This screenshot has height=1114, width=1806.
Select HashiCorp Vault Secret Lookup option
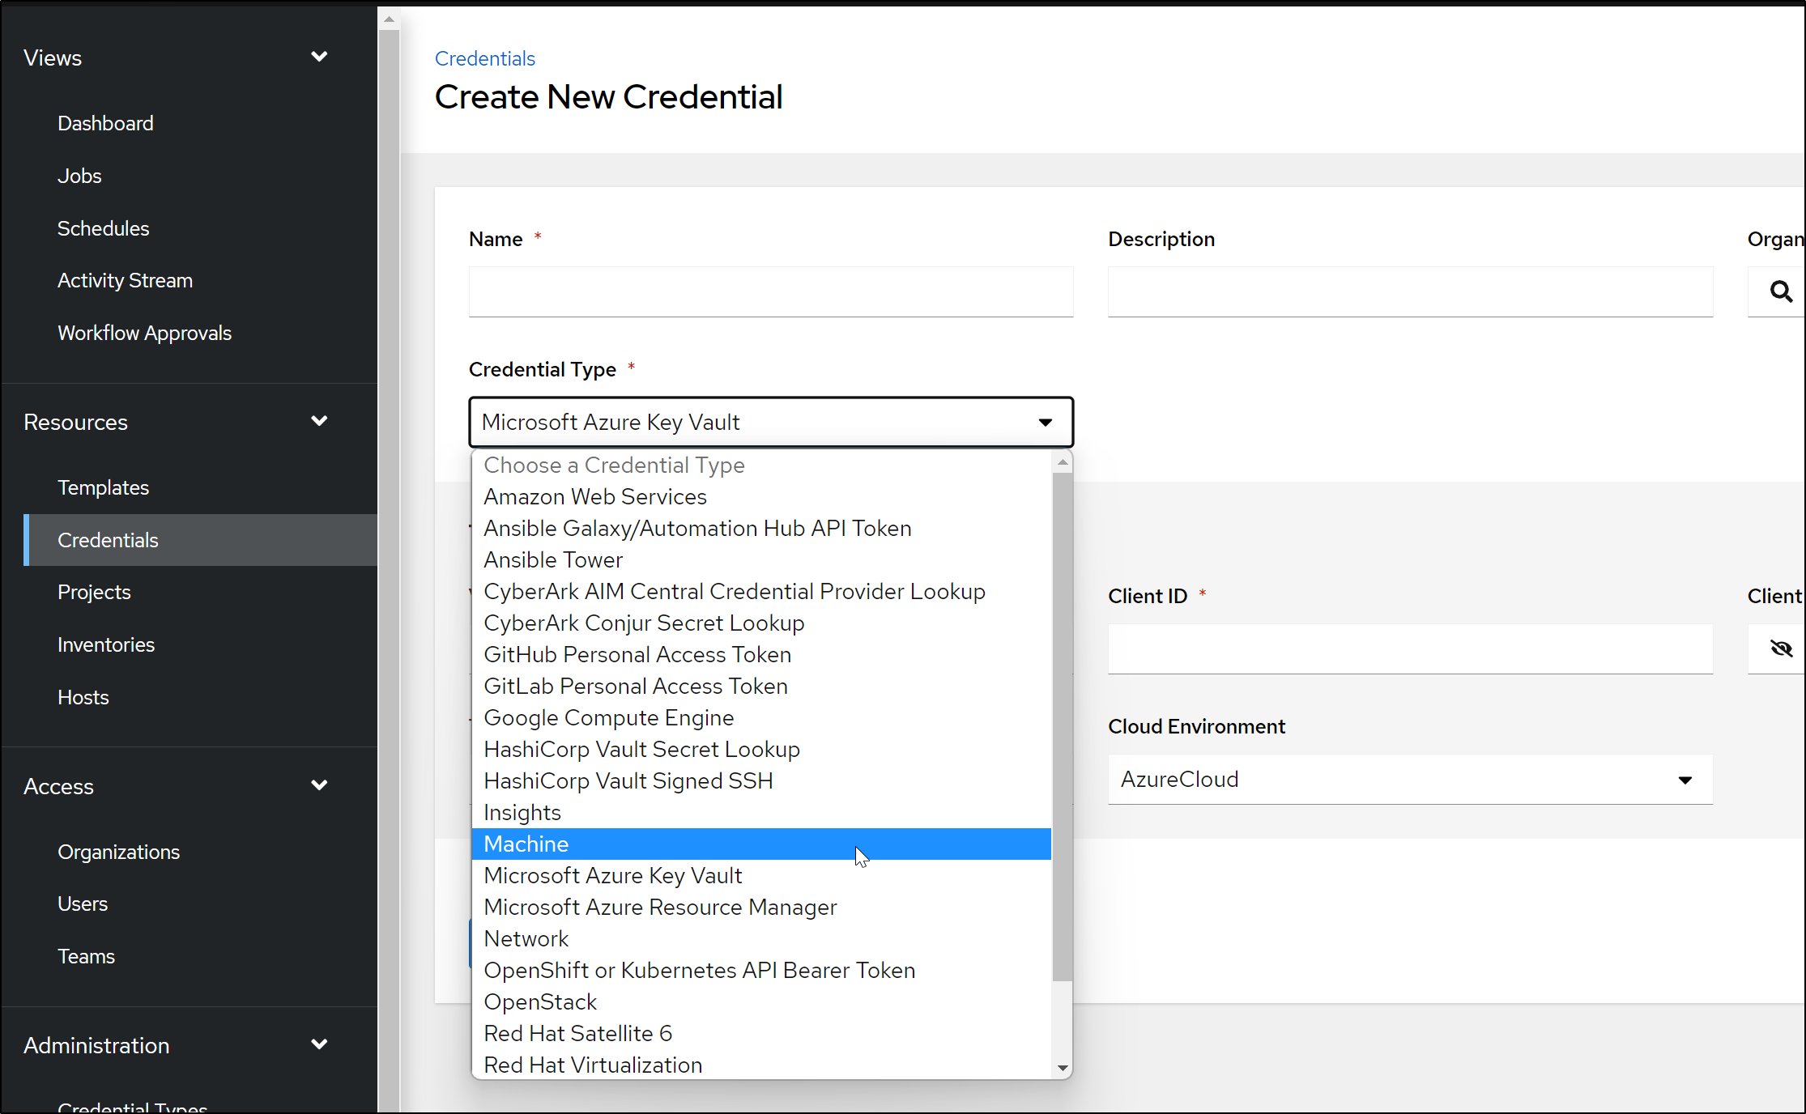[761, 749]
